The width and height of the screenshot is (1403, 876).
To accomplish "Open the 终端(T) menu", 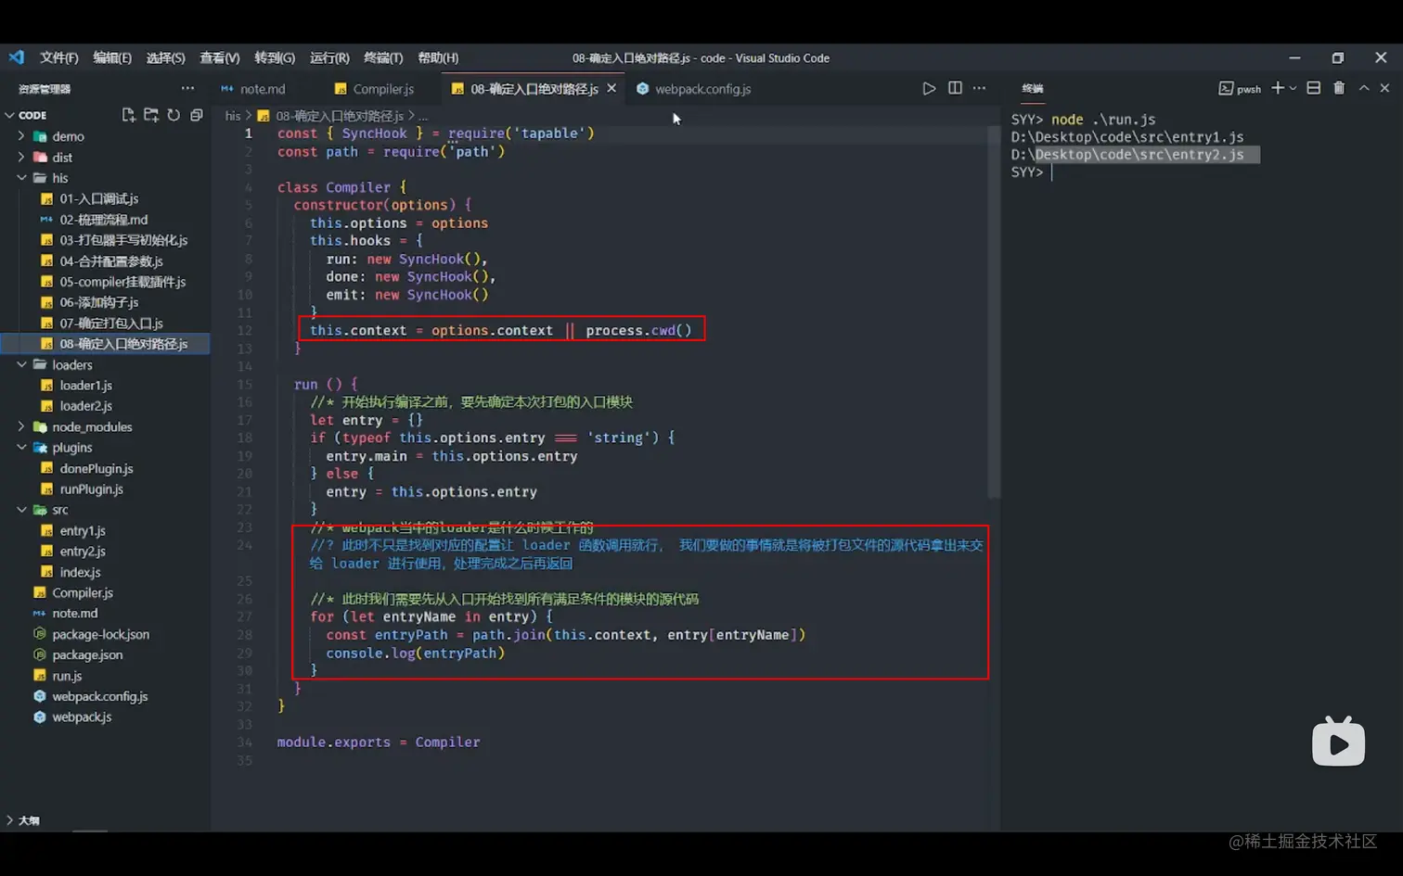I will (383, 57).
